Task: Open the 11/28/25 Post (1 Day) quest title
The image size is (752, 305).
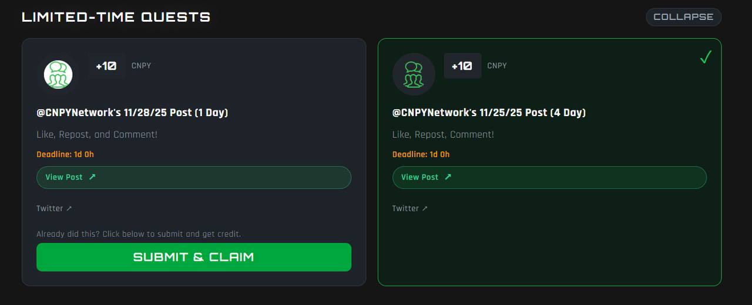Action: (132, 113)
